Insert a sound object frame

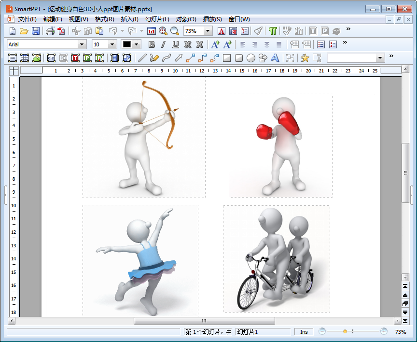pos(127,58)
